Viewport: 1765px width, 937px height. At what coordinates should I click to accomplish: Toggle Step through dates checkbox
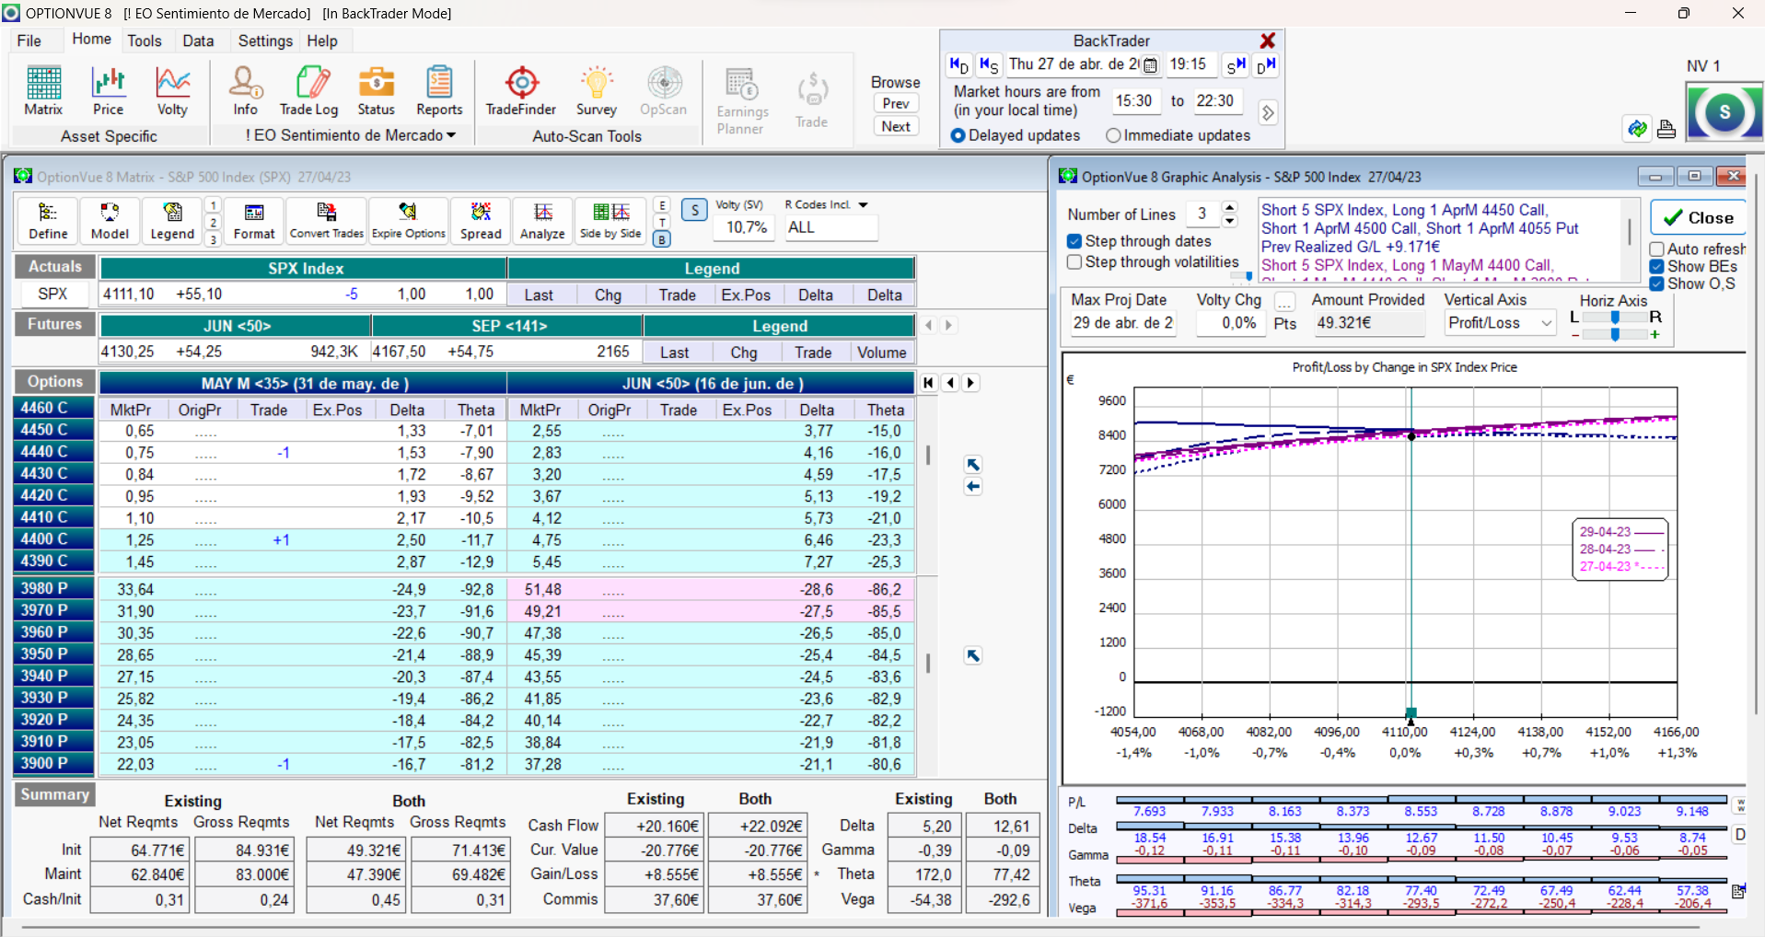coord(1074,241)
